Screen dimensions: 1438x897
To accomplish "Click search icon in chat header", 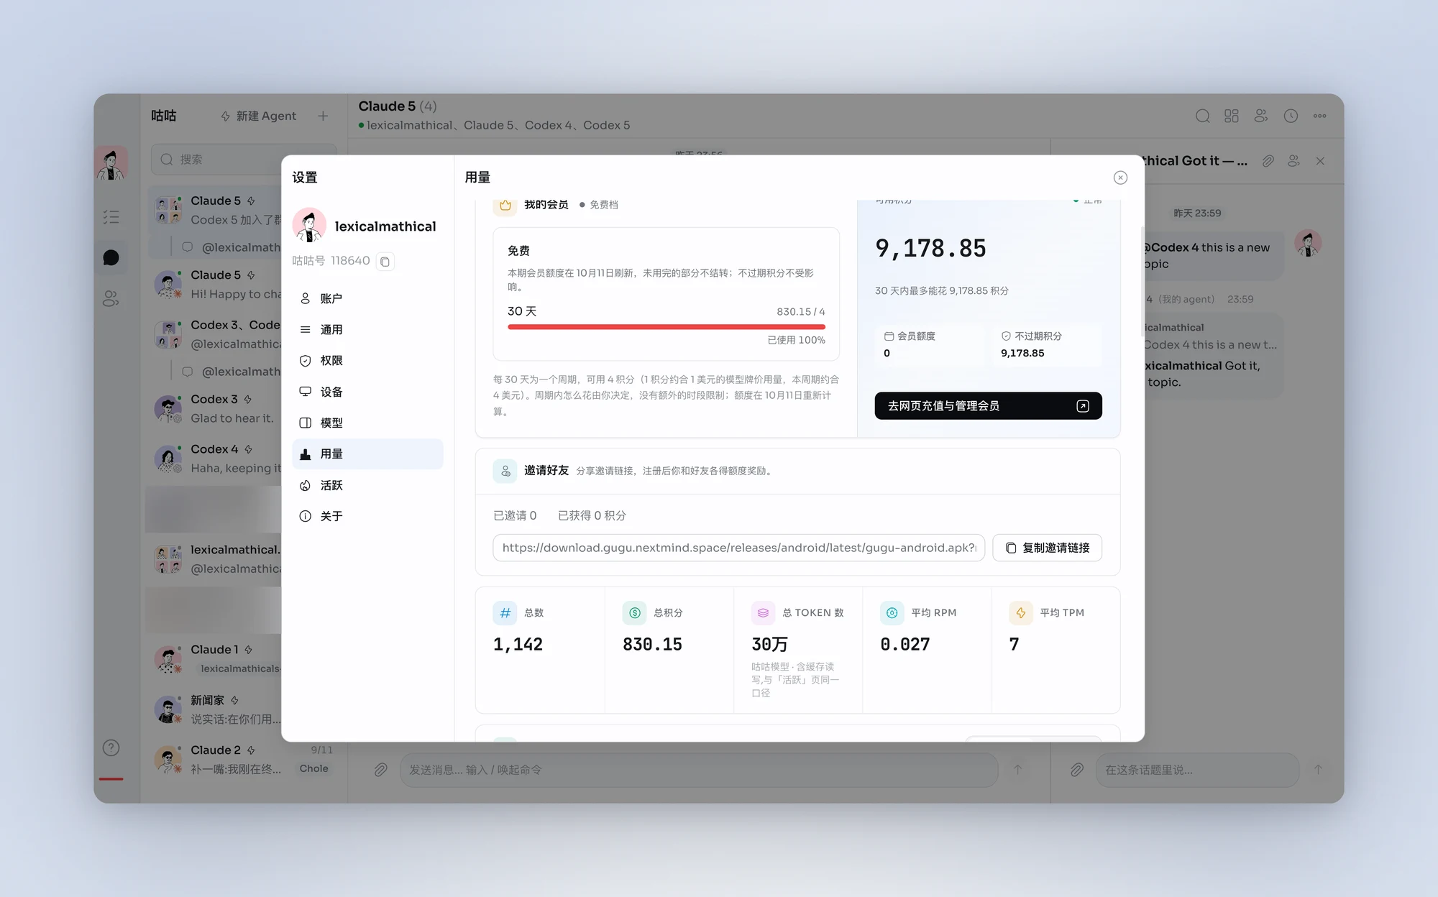I will click(x=1202, y=116).
